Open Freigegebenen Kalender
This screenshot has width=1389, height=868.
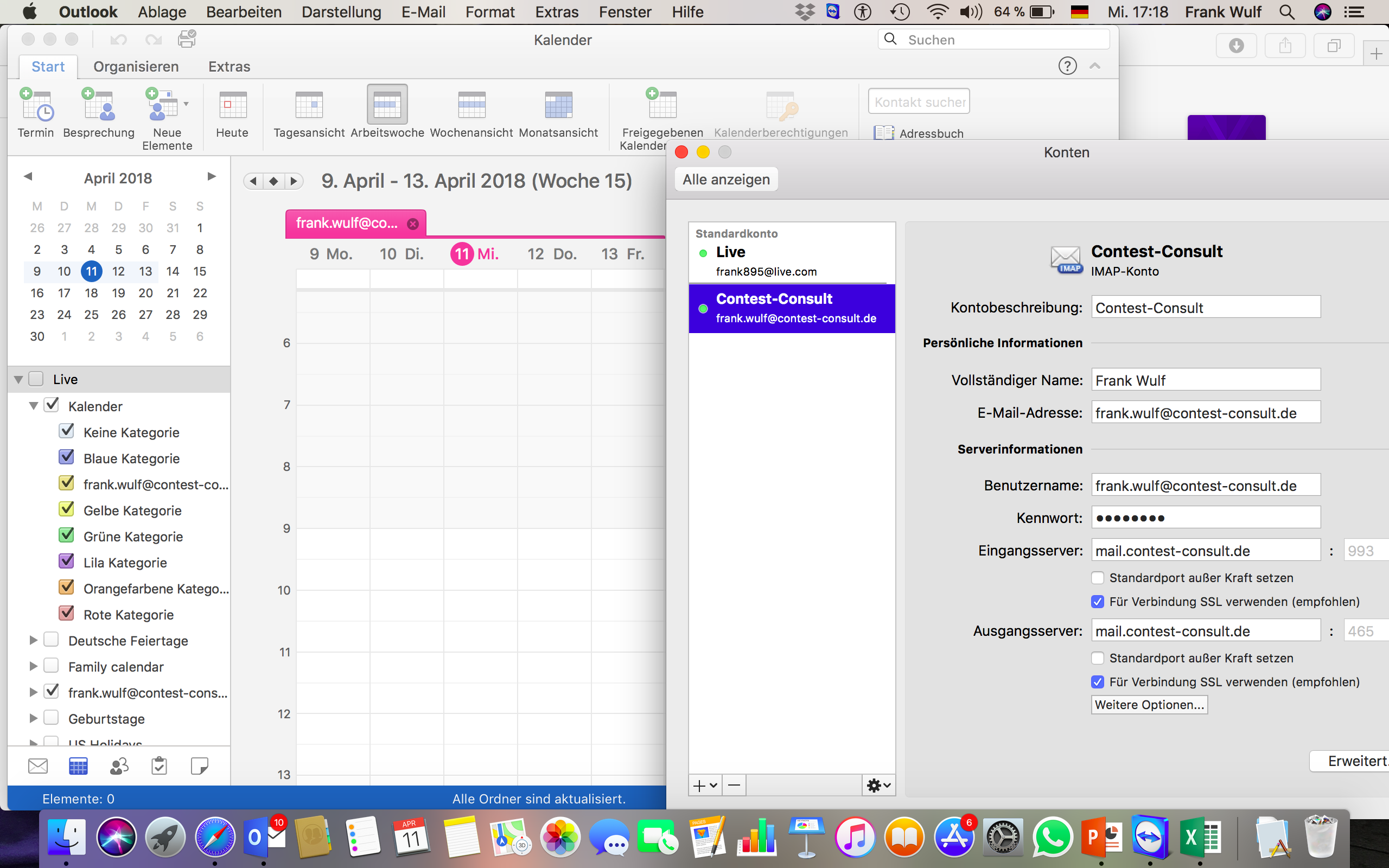(662, 119)
